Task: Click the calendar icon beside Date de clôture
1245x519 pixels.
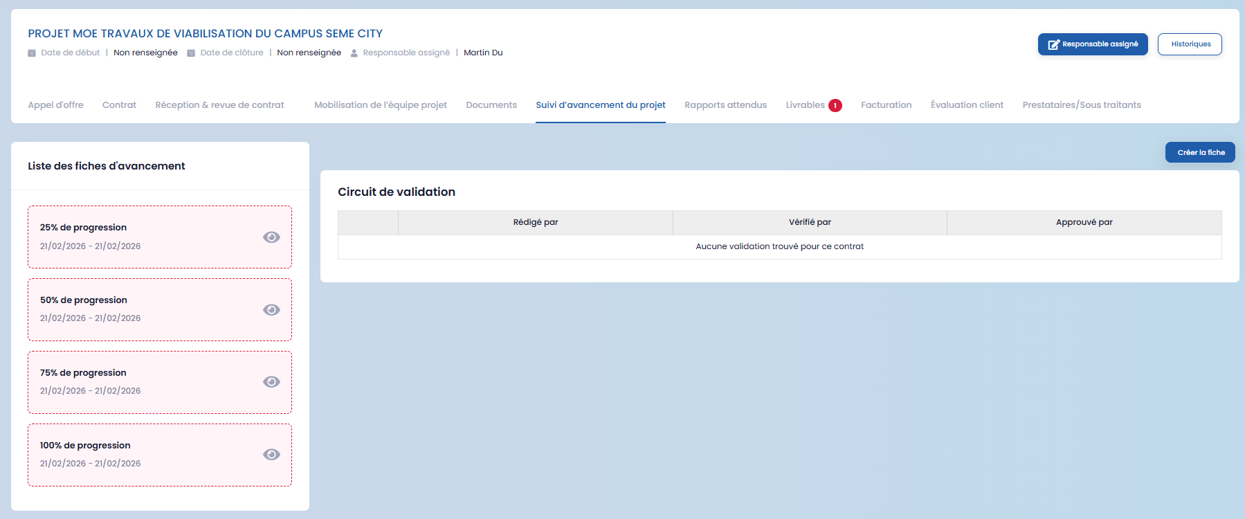Action: coord(191,53)
